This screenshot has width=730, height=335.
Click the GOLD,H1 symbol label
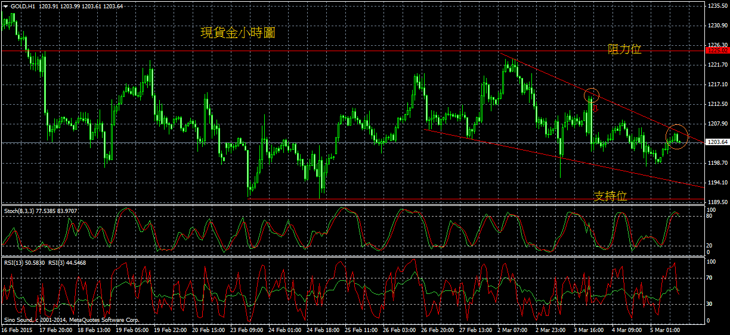(x=24, y=6)
